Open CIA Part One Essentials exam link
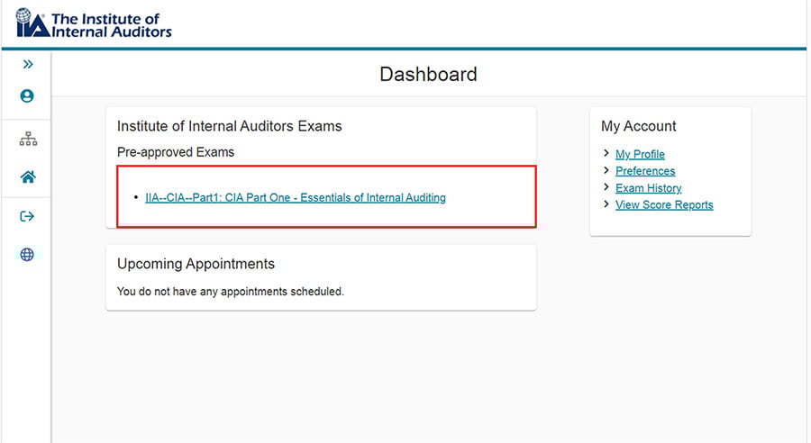This screenshot has height=443, width=811. [296, 197]
